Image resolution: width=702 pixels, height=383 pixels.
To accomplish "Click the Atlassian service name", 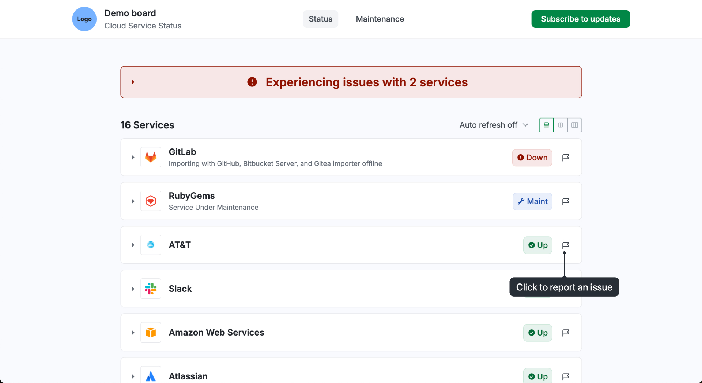I will (188, 376).
